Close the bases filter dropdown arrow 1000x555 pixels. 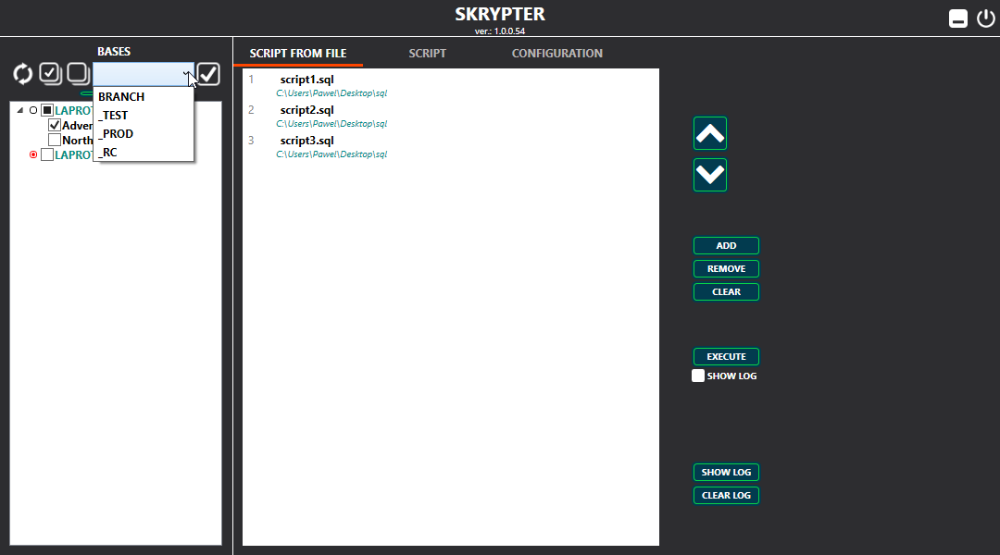pos(187,74)
